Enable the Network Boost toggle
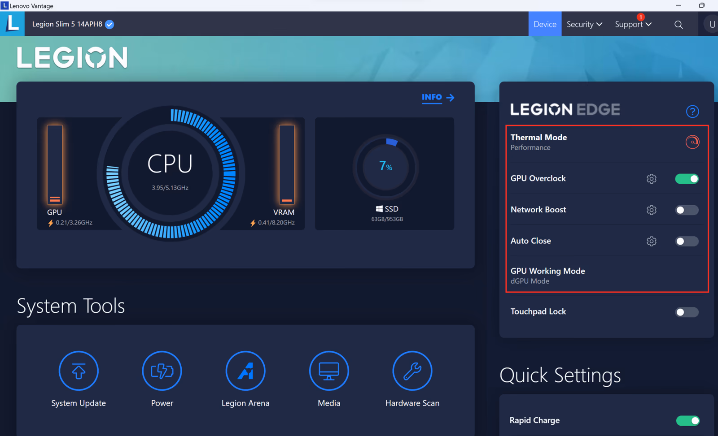This screenshot has width=718, height=436. click(x=687, y=210)
